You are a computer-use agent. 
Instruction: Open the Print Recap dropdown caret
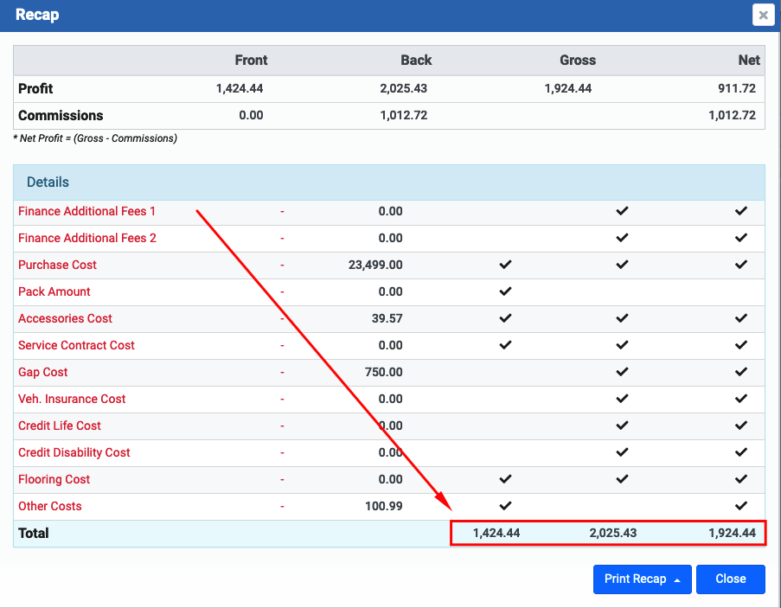677,580
